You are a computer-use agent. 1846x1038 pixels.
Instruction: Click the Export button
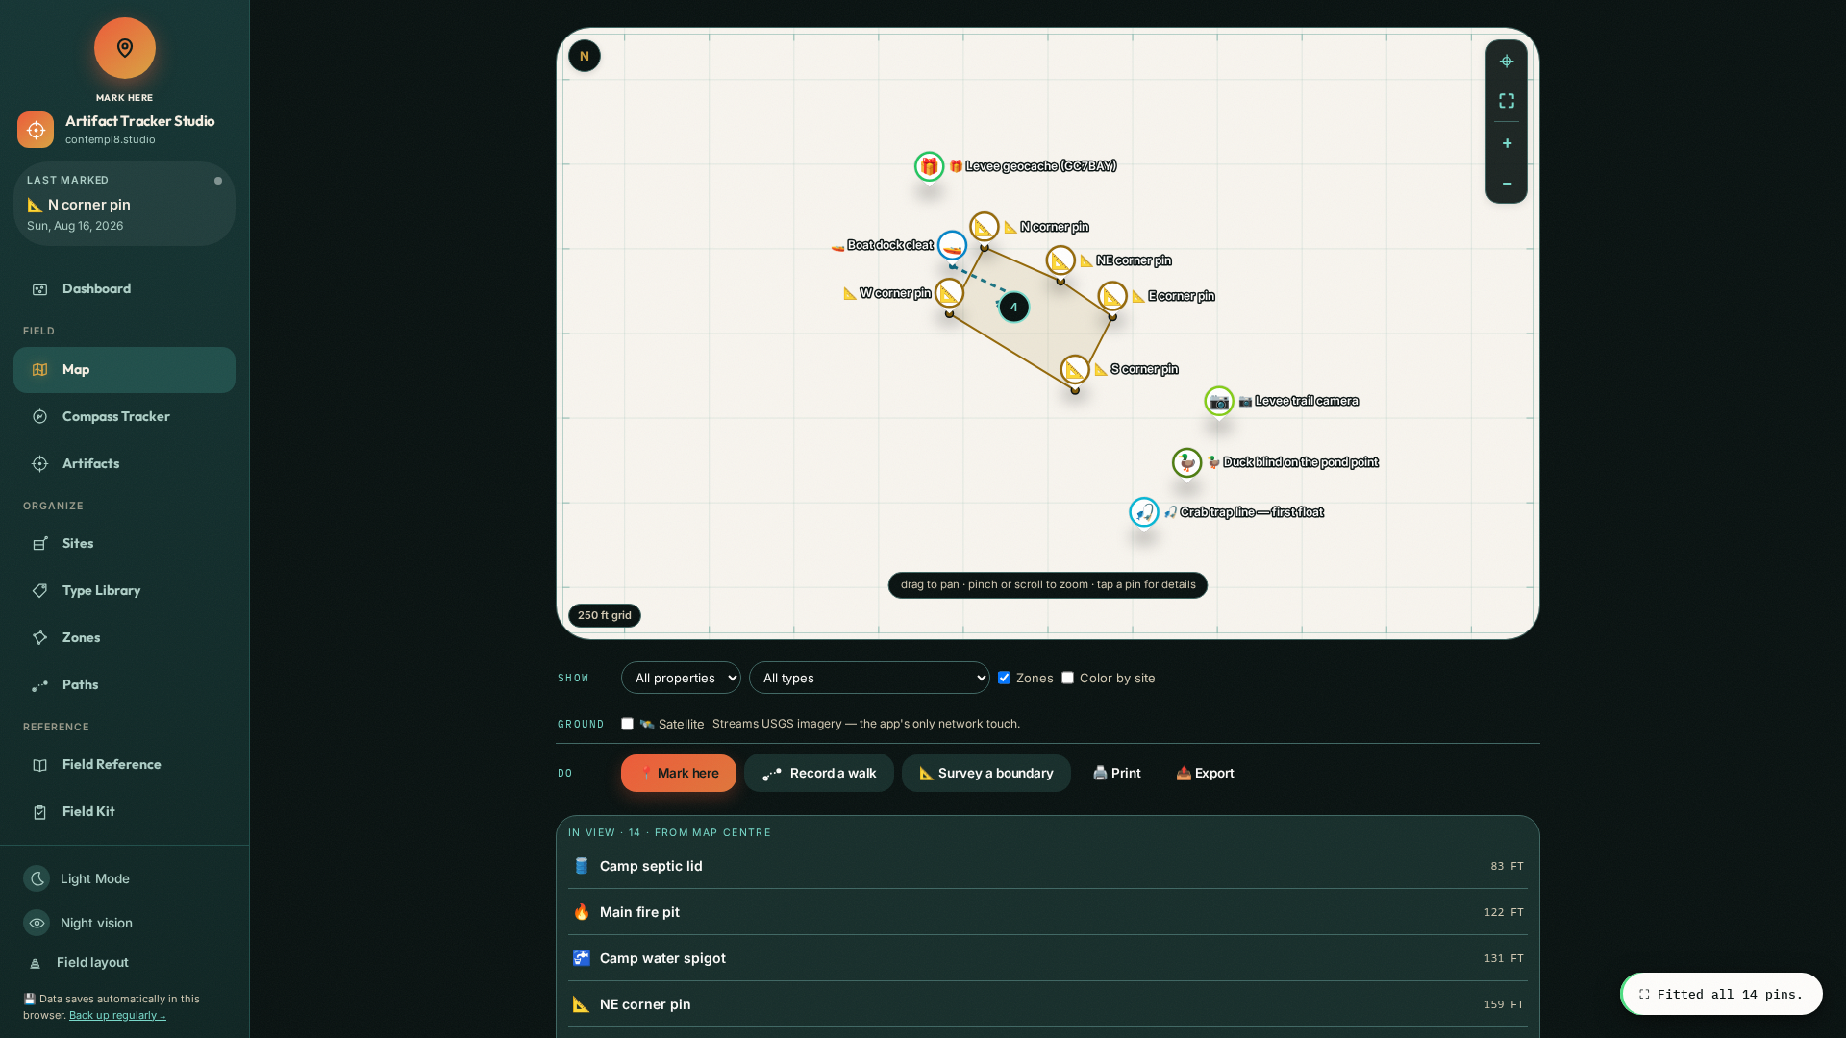1205,773
